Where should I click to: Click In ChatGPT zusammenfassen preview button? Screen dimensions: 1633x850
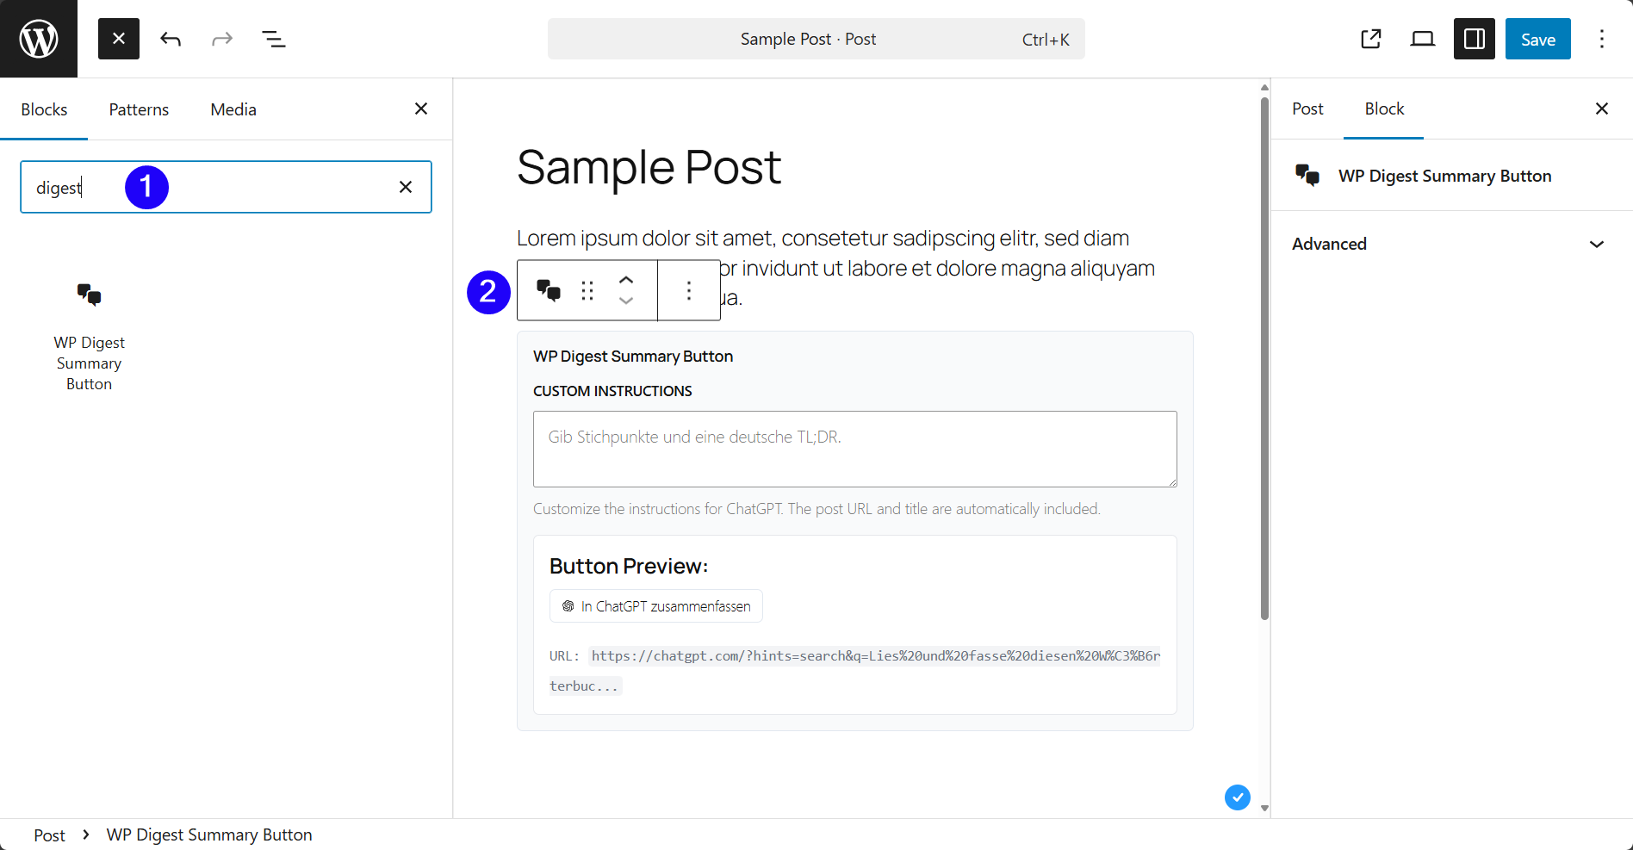point(656,606)
